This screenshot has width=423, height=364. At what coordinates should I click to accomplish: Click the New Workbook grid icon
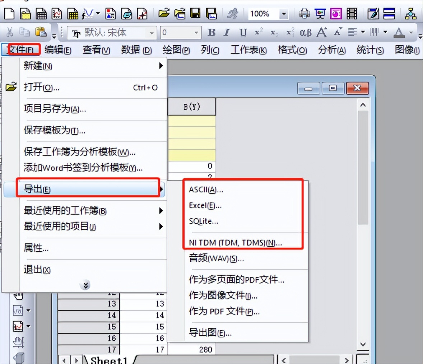[41, 14]
